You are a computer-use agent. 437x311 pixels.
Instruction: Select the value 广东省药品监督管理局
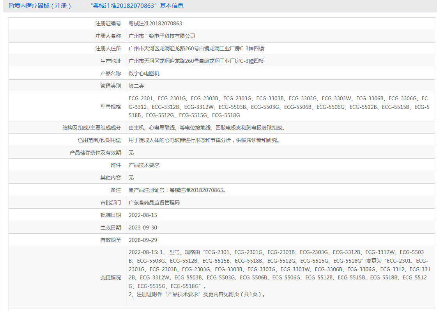[x=154, y=203]
